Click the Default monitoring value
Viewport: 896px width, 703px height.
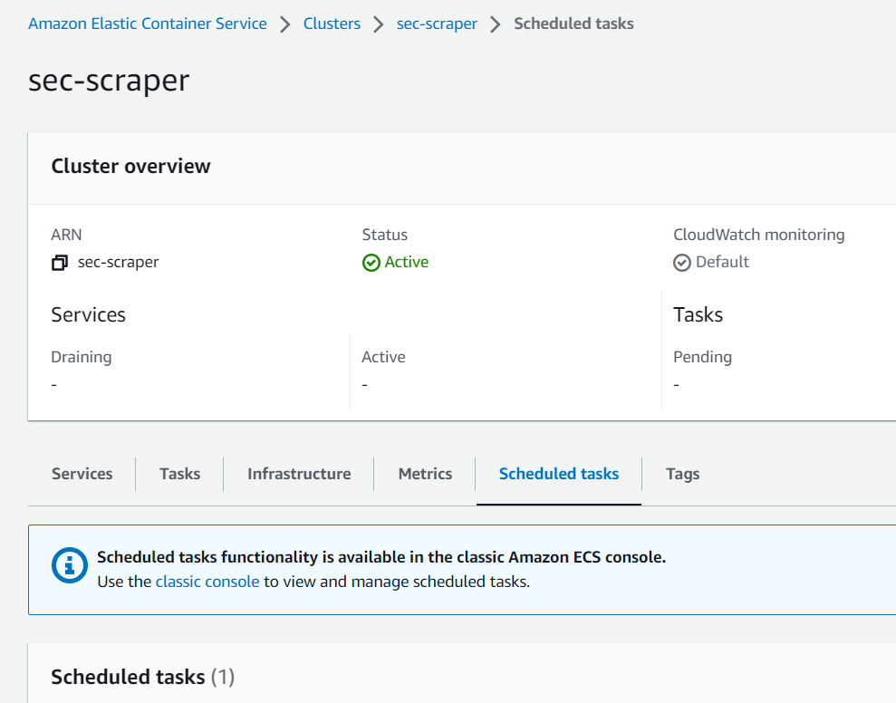coord(722,262)
